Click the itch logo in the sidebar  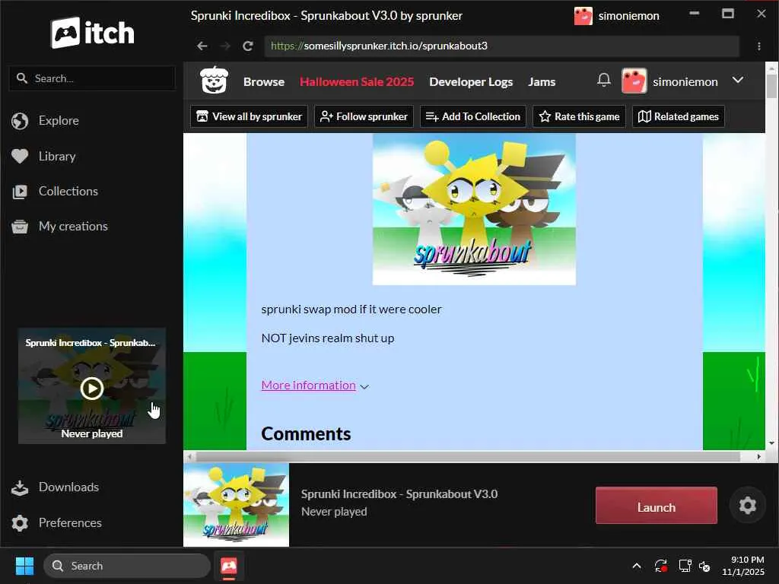click(92, 33)
